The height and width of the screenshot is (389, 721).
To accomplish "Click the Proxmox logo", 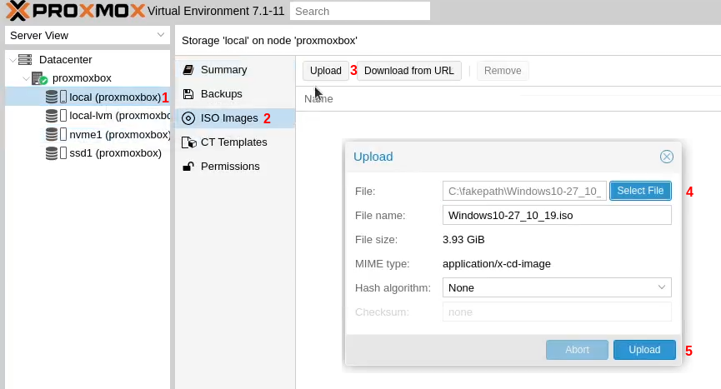I will pyautogui.click(x=75, y=11).
